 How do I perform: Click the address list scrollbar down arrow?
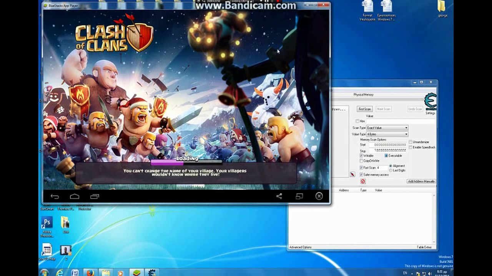click(x=434, y=242)
